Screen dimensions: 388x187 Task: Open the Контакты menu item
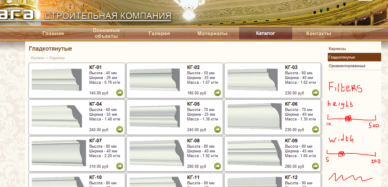(x=319, y=33)
